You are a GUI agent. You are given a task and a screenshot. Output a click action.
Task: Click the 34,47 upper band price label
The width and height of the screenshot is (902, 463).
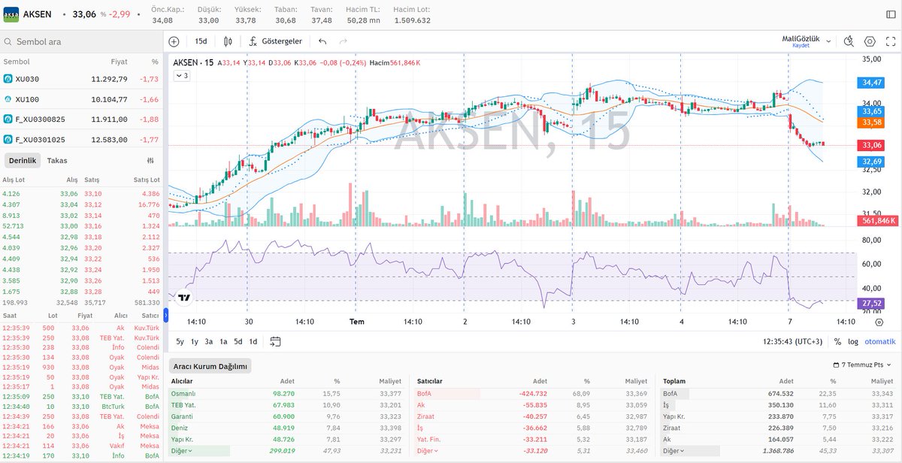pyautogui.click(x=872, y=82)
